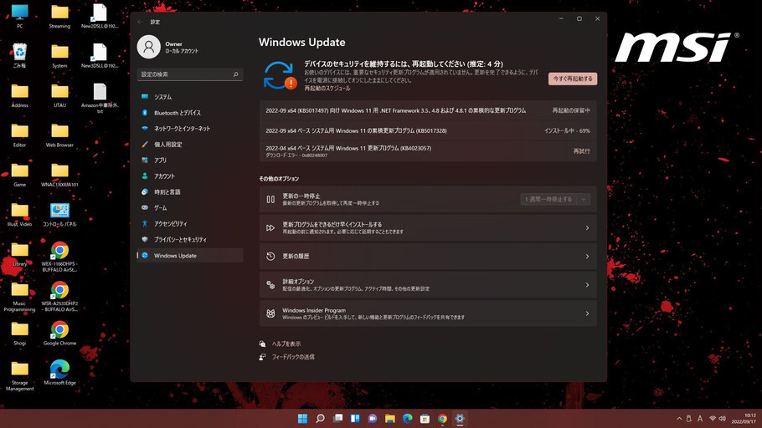This screenshot has width=762, height=428.
Task: Open ゲーム settings category
Action: [x=190, y=207]
